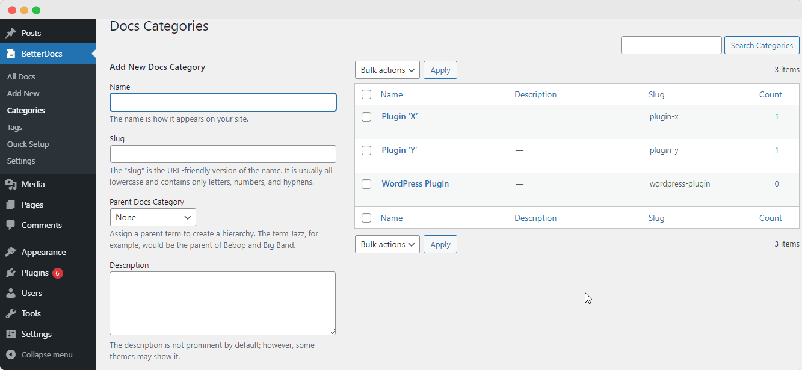Select the WordPress Plugin row checkbox
Viewport: 802px width, 370px height.
[x=366, y=184]
